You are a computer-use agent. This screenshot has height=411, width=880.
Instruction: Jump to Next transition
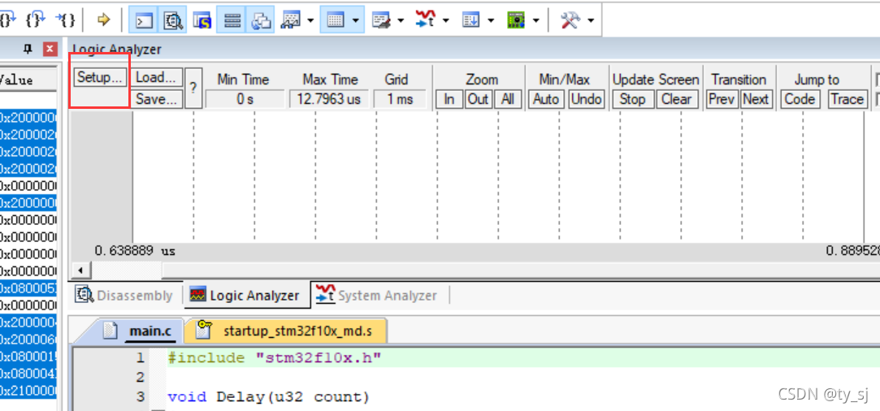click(x=756, y=99)
